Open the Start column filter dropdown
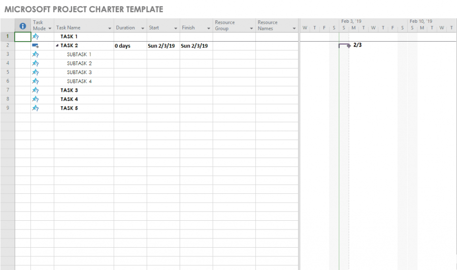This screenshot has height=270, width=457. [176, 28]
